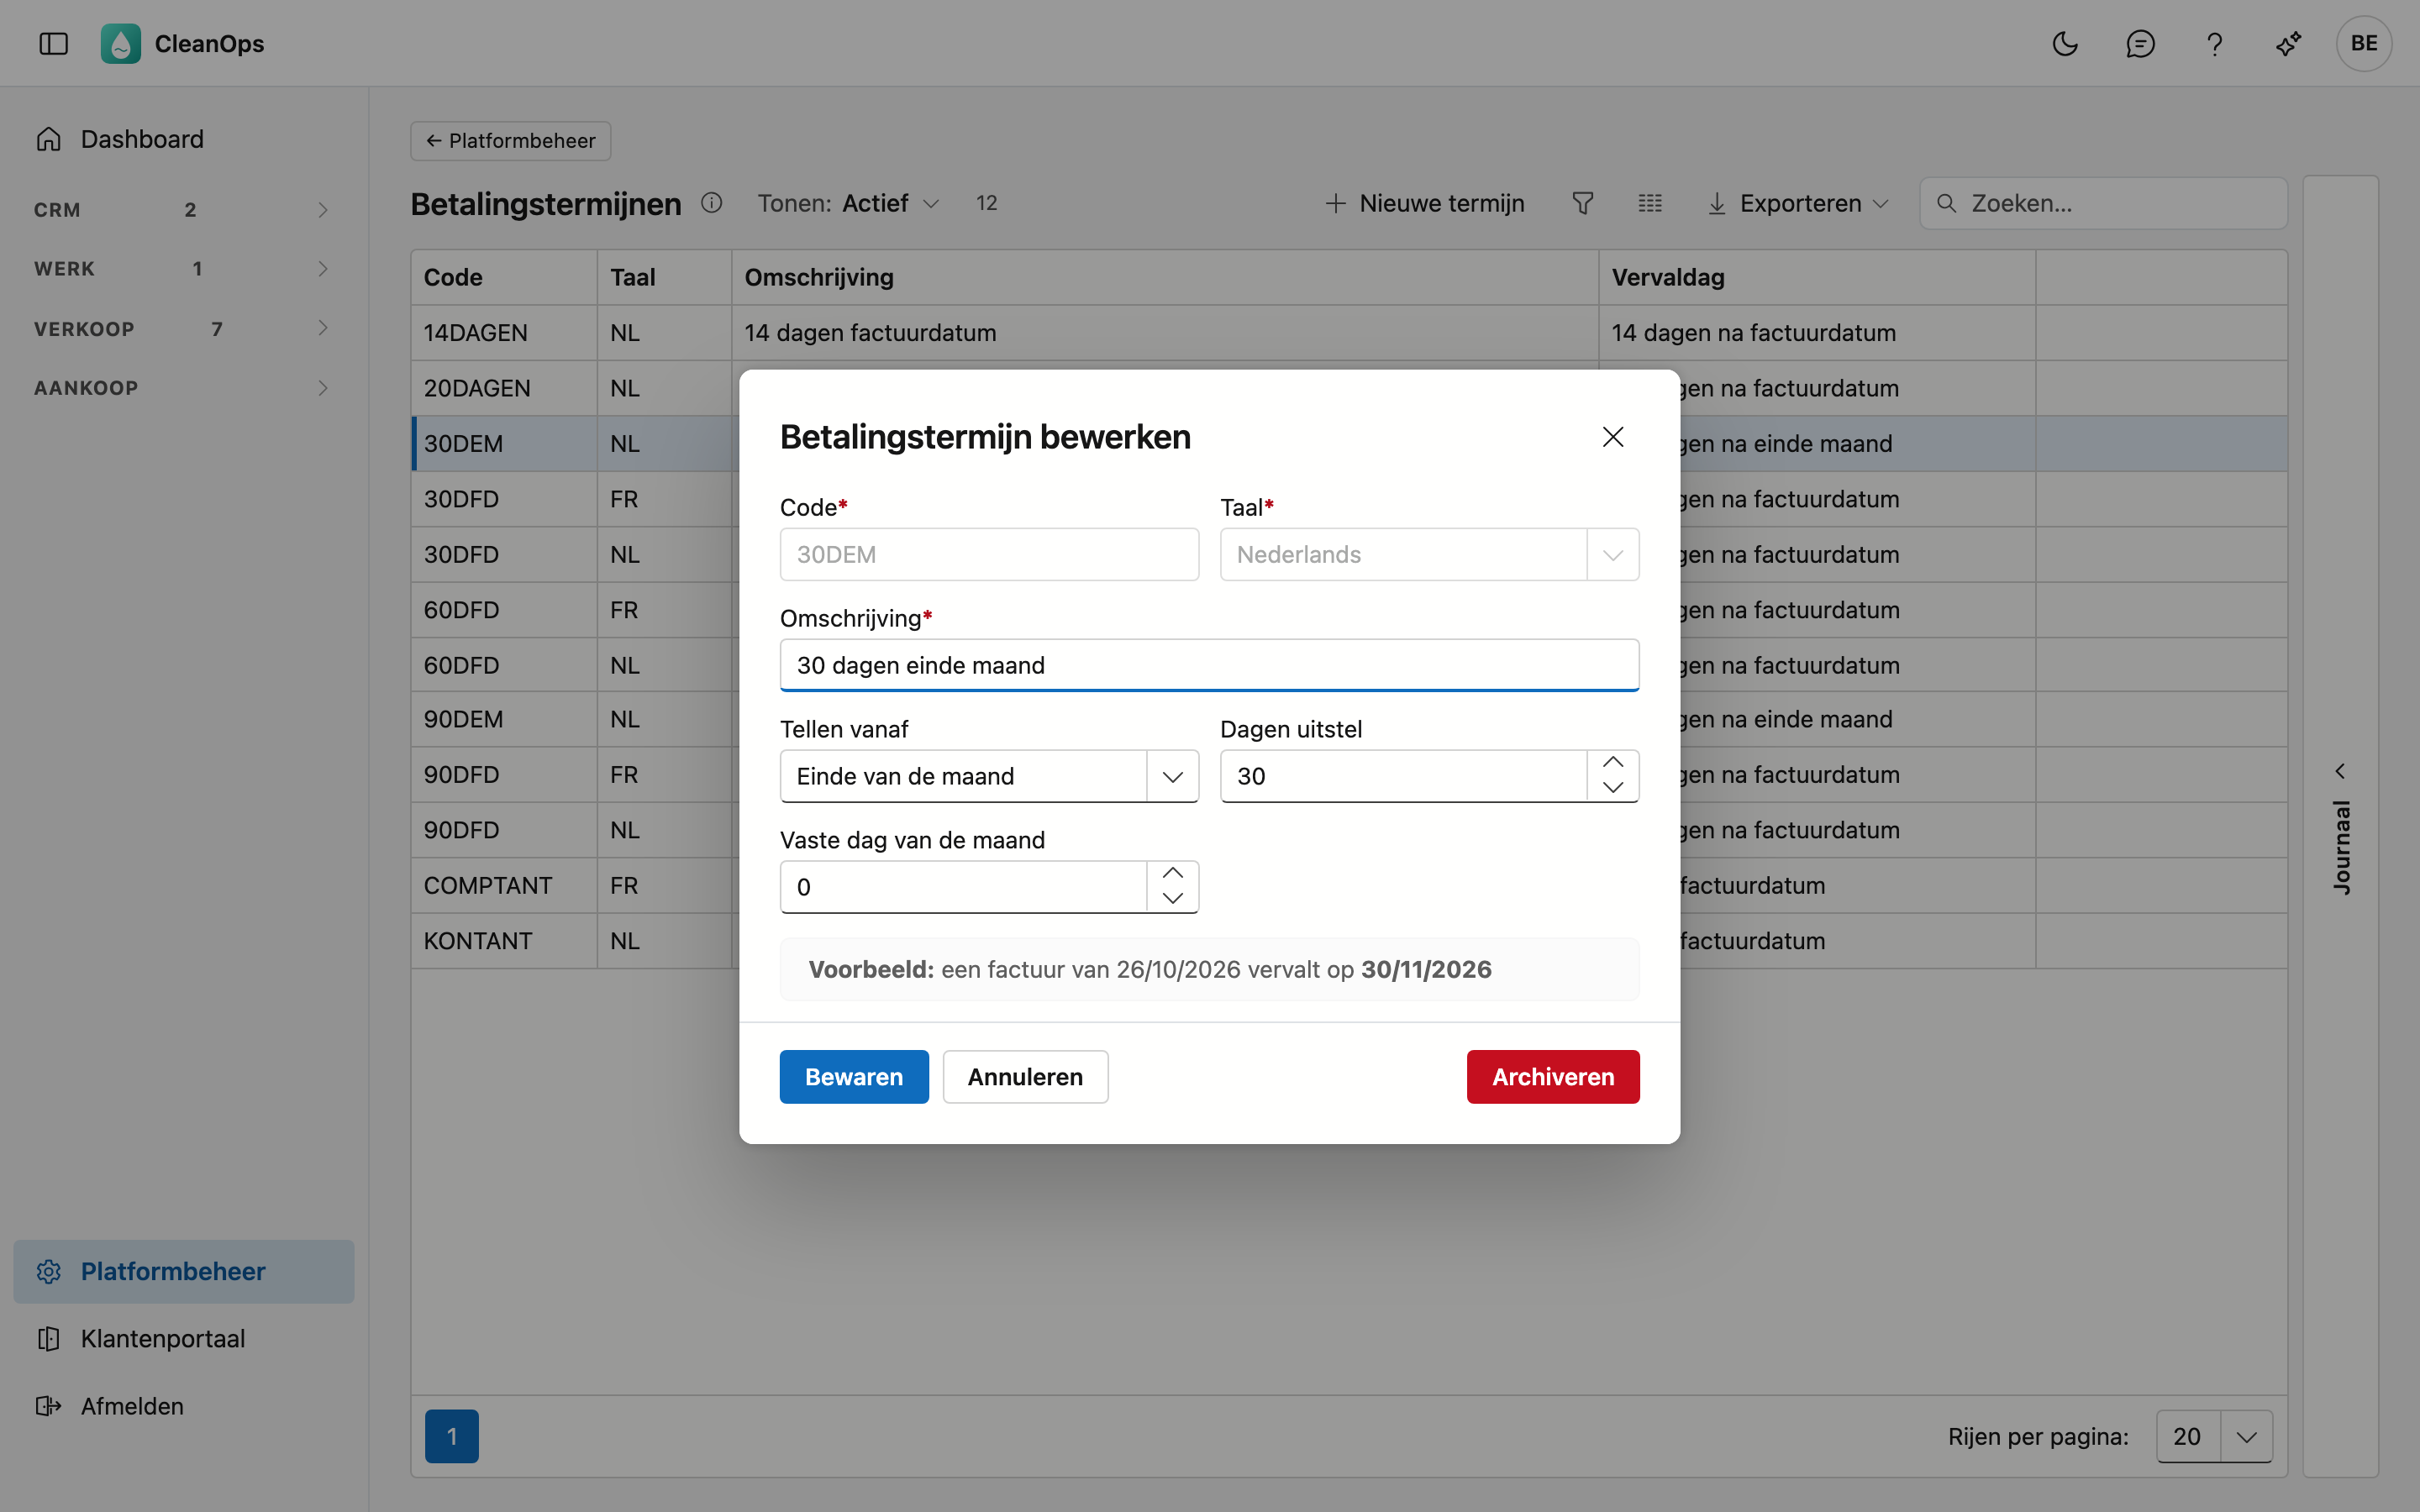Switch to dark mode with moon icon
The image size is (2420, 1512).
click(2065, 43)
